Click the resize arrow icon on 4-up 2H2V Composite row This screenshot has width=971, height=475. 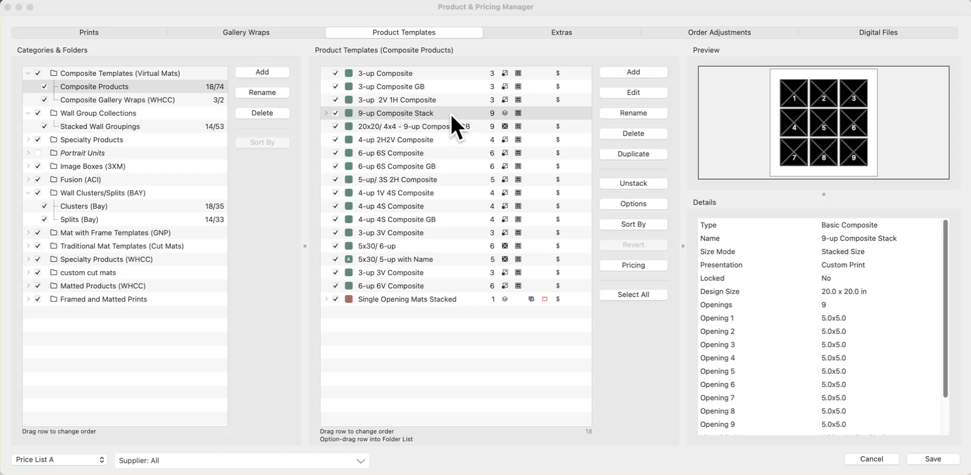point(504,140)
